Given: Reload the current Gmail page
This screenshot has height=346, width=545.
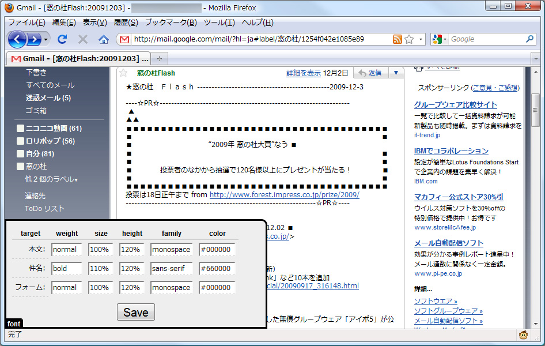Looking at the screenshot, I should pos(62,40).
